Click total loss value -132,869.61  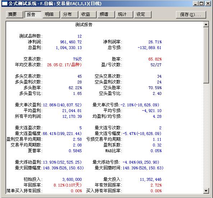149,48
